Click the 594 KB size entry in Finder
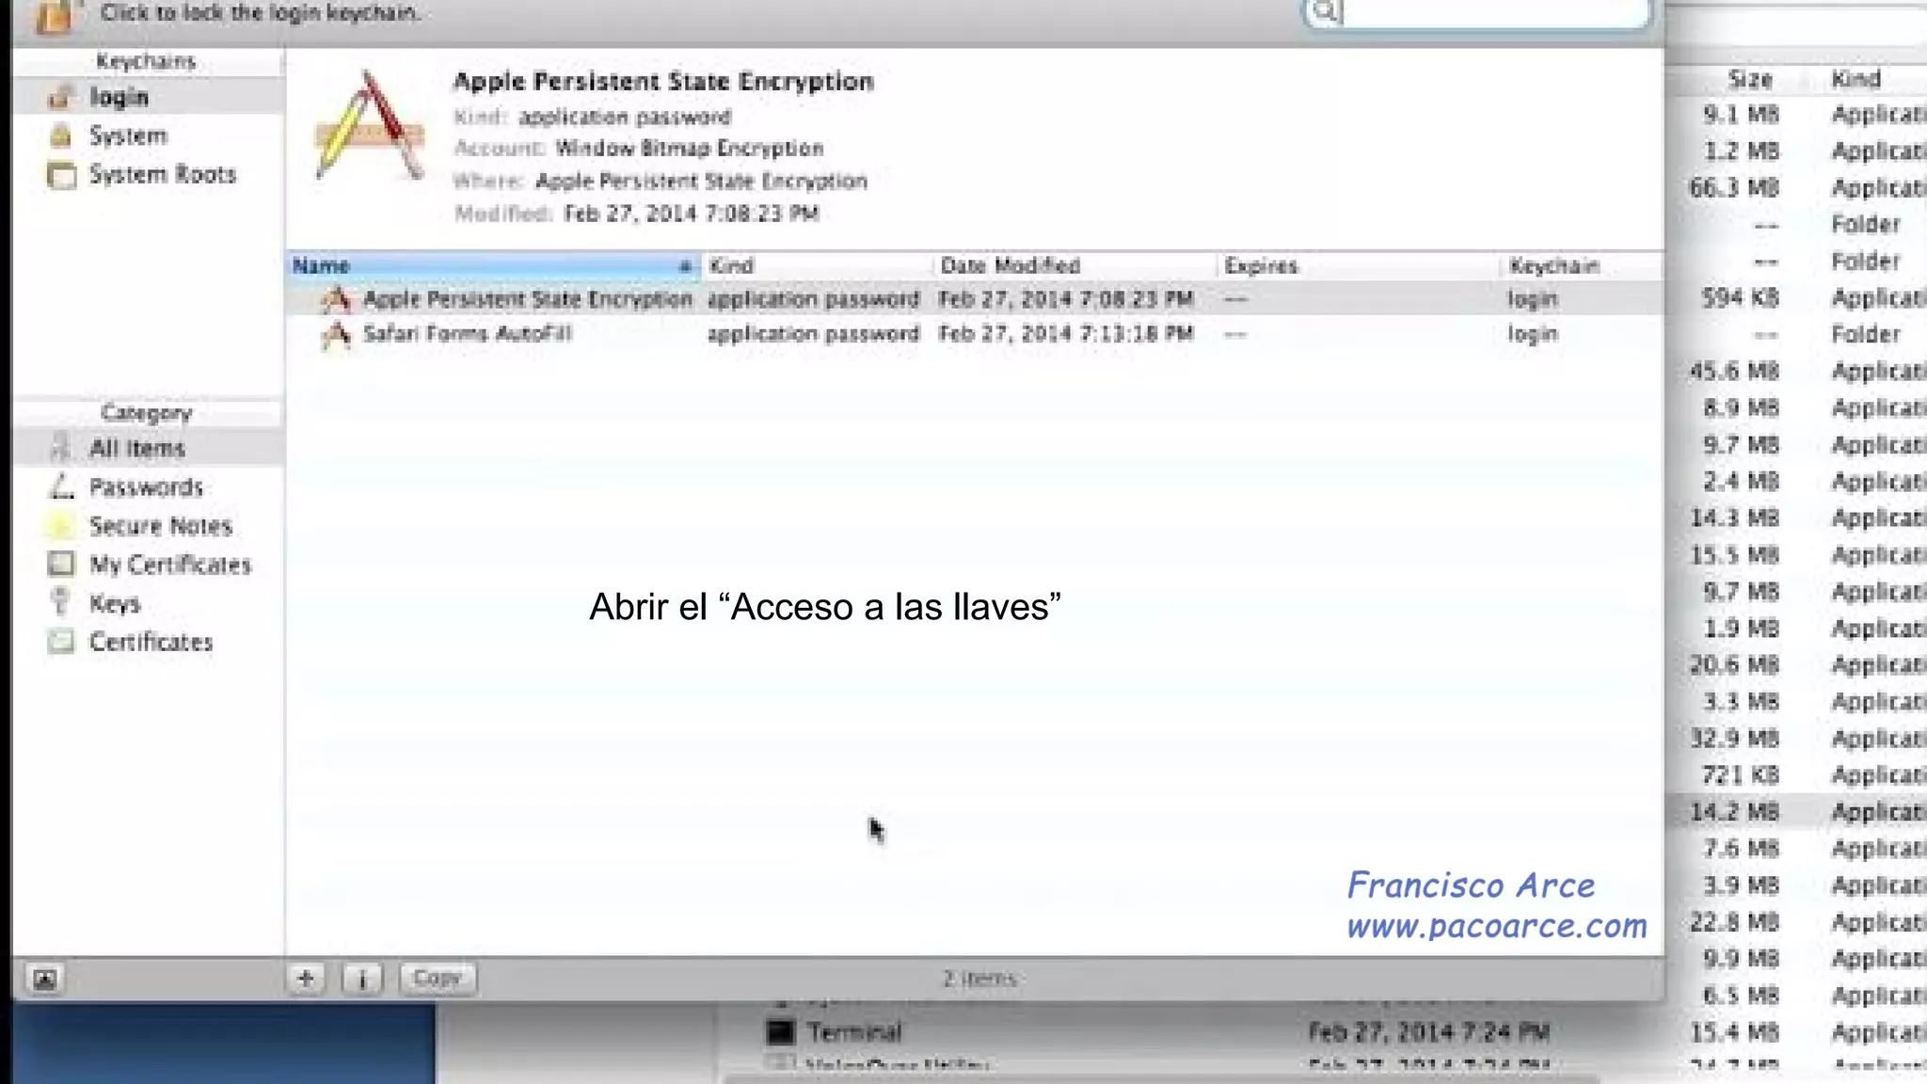Viewport: 1927px width, 1084px height. point(1740,298)
